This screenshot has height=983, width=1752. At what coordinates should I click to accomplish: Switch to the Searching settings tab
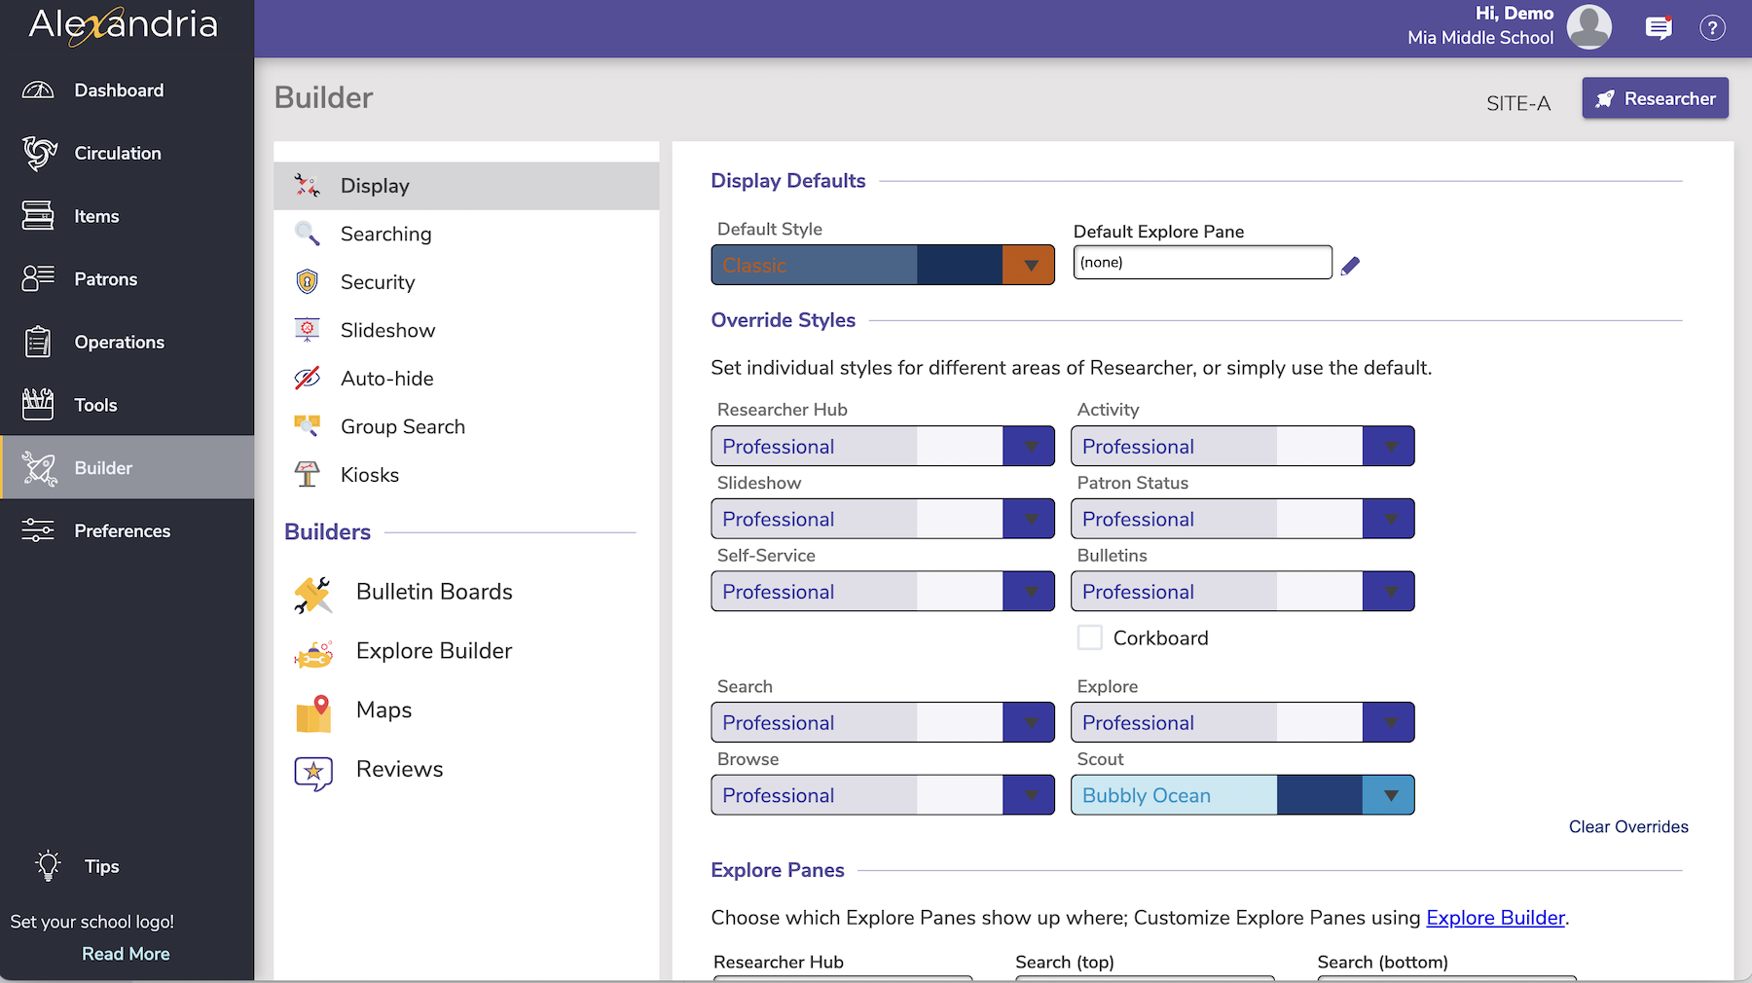click(x=386, y=234)
